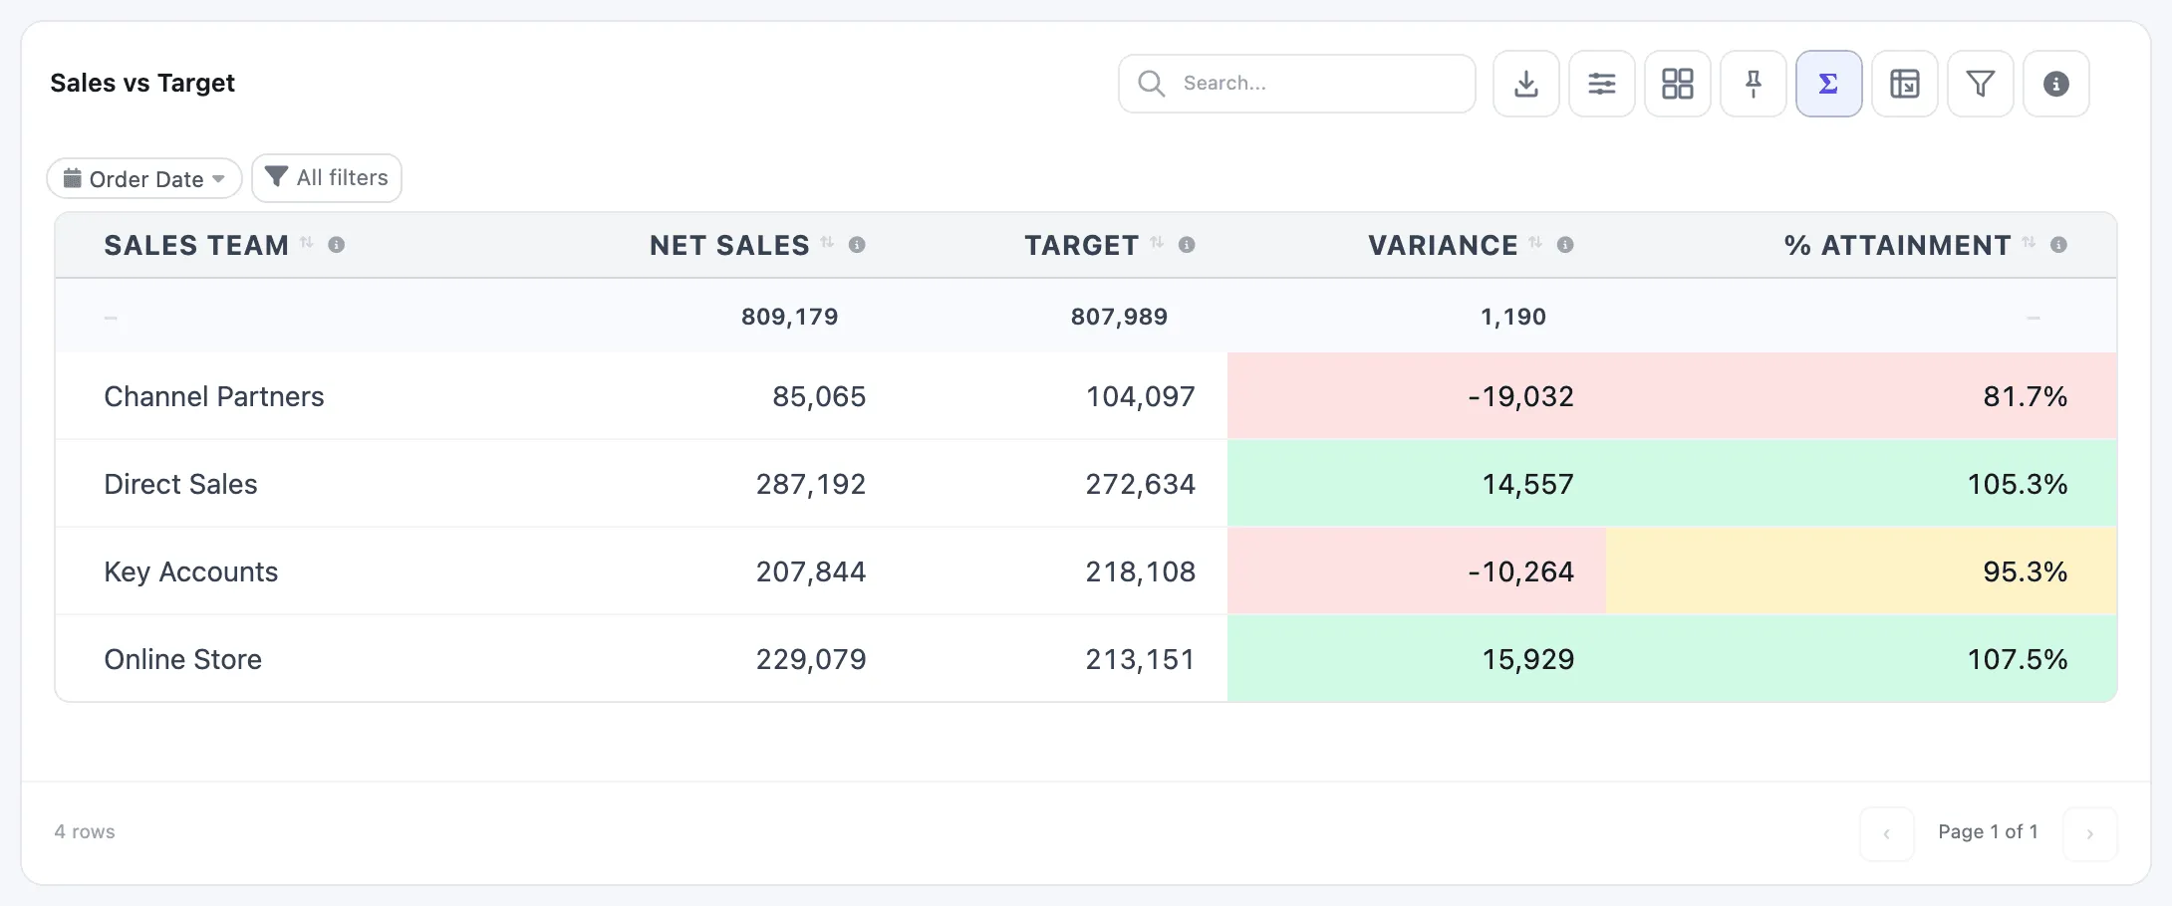
Task: Click the 4 rows count label
Action: (85, 831)
